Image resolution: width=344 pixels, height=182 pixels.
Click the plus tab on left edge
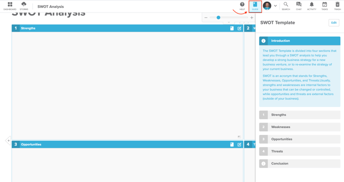[x=8, y=140]
